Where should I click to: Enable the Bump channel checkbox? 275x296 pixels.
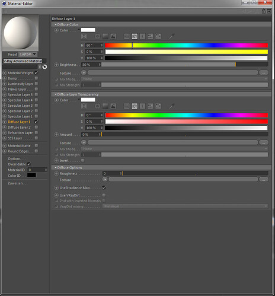click(x=36, y=78)
